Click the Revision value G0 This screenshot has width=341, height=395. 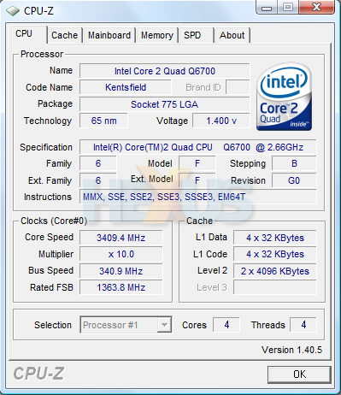(x=294, y=180)
